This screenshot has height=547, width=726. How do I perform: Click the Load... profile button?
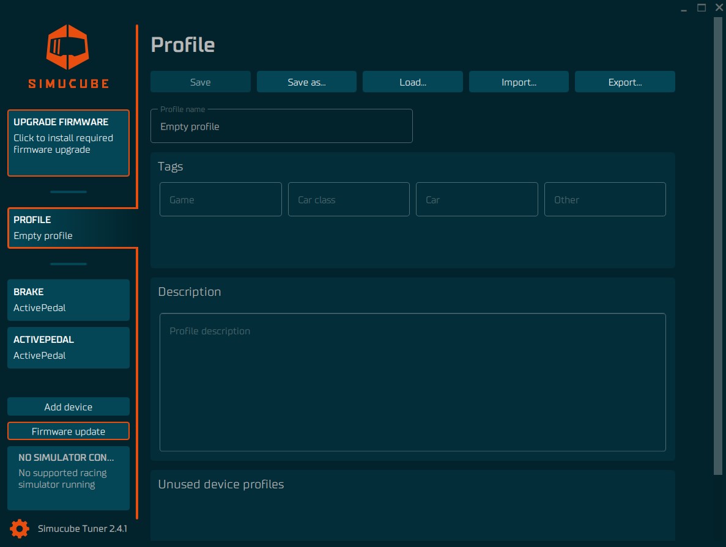point(413,82)
